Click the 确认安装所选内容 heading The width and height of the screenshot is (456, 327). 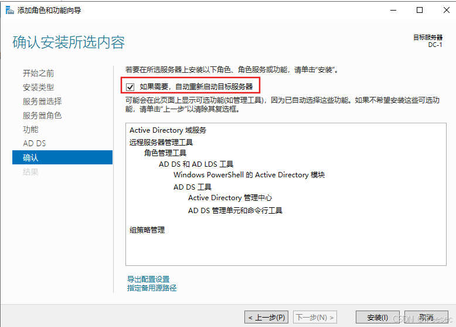click(x=69, y=42)
